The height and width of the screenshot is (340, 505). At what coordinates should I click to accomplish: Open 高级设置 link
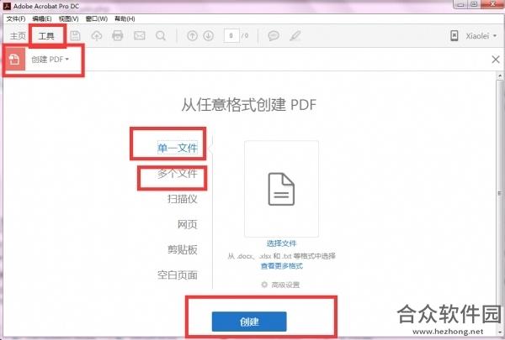tap(285, 285)
